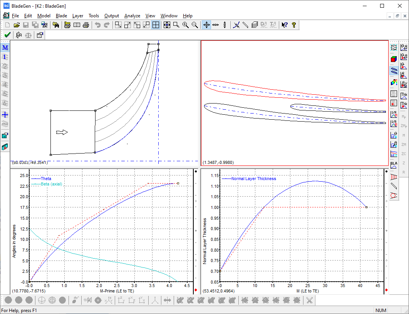Open the Blade menu
Viewport: 409px width, 314px height.
coord(61,16)
